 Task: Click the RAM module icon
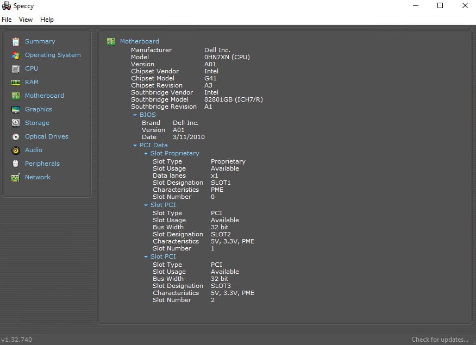pyautogui.click(x=15, y=82)
